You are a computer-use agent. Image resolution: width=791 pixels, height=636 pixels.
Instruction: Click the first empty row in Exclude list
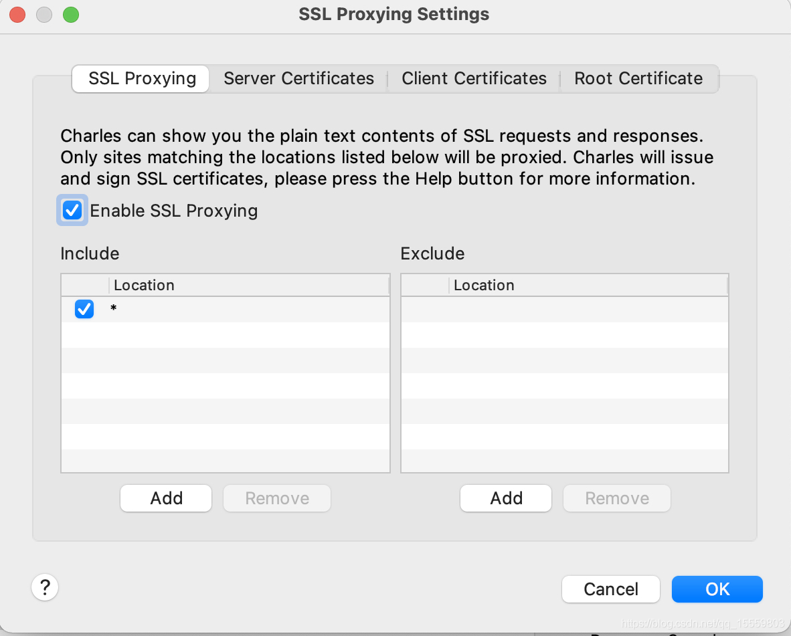pos(564,310)
